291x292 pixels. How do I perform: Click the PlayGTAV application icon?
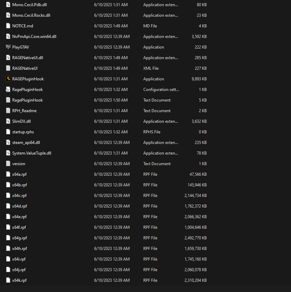click(x=8, y=47)
